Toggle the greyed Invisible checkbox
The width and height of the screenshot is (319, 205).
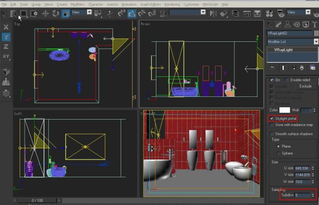(272, 86)
